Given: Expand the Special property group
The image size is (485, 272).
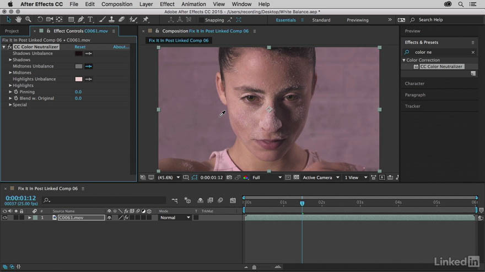Looking at the screenshot, I should click(x=10, y=105).
